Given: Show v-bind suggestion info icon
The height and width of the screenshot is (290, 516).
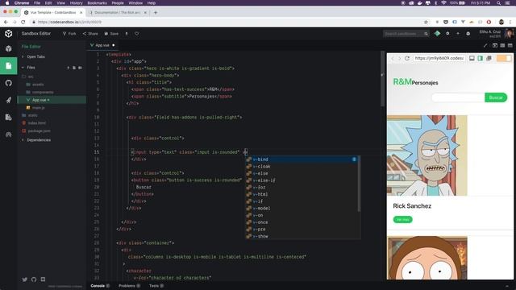Looking at the screenshot, I should click(x=354, y=159).
